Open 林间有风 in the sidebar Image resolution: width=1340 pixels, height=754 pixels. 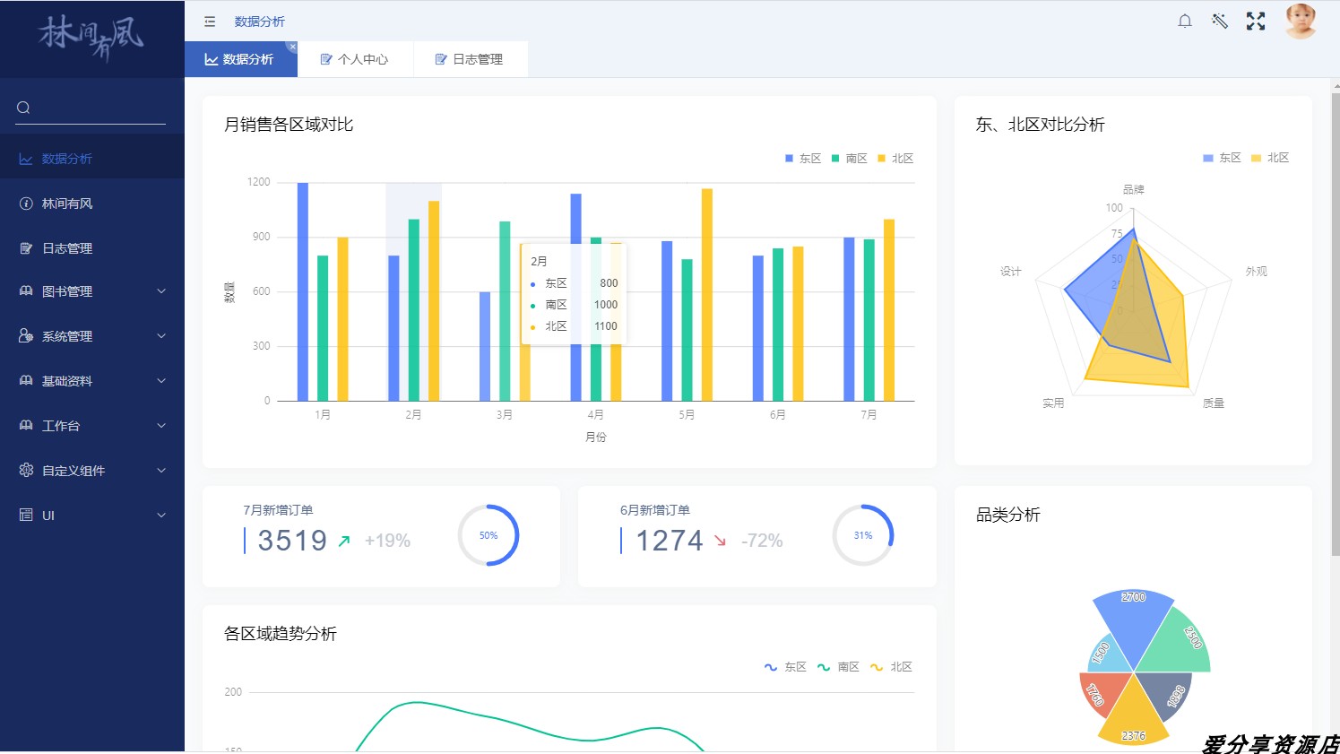pyautogui.click(x=67, y=204)
